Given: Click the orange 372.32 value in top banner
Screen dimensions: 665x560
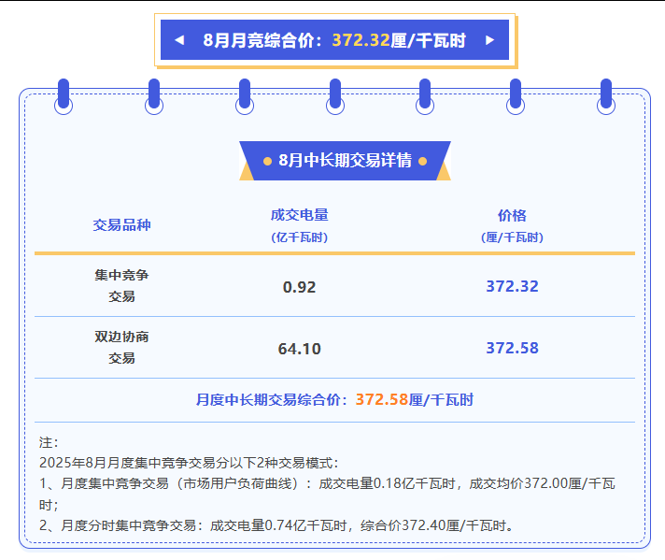Looking at the screenshot, I should pos(361,40).
